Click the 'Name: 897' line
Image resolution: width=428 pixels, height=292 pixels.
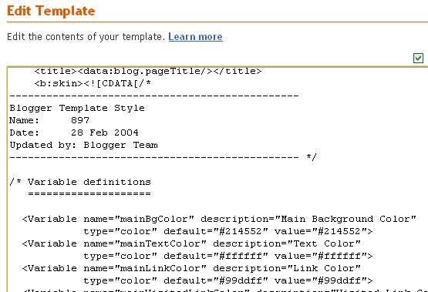49,120
